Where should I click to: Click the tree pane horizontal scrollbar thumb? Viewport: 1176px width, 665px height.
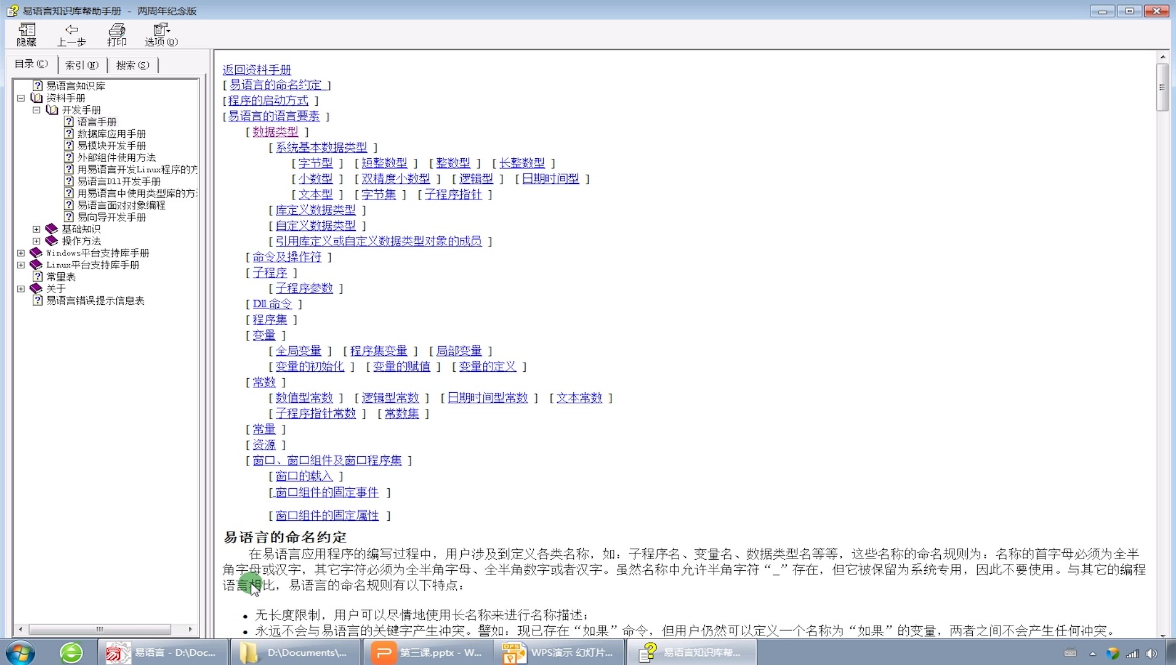click(100, 629)
